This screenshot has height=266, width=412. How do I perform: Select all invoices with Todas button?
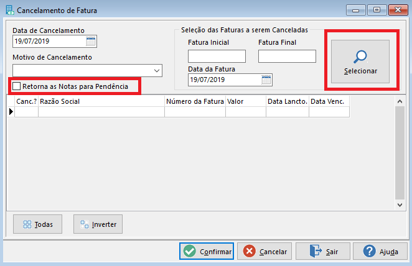[37, 224]
